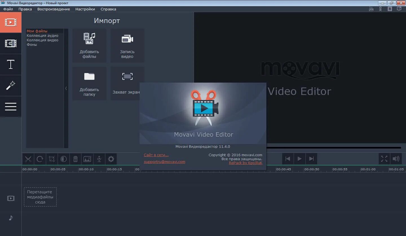The height and width of the screenshot is (236, 406).
Task: Select the Cut (scissors) tool on the timeline toolbar
Action: (x=28, y=159)
